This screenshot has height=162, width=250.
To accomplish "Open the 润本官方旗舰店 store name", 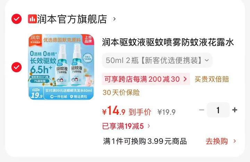I will (x=72, y=19).
